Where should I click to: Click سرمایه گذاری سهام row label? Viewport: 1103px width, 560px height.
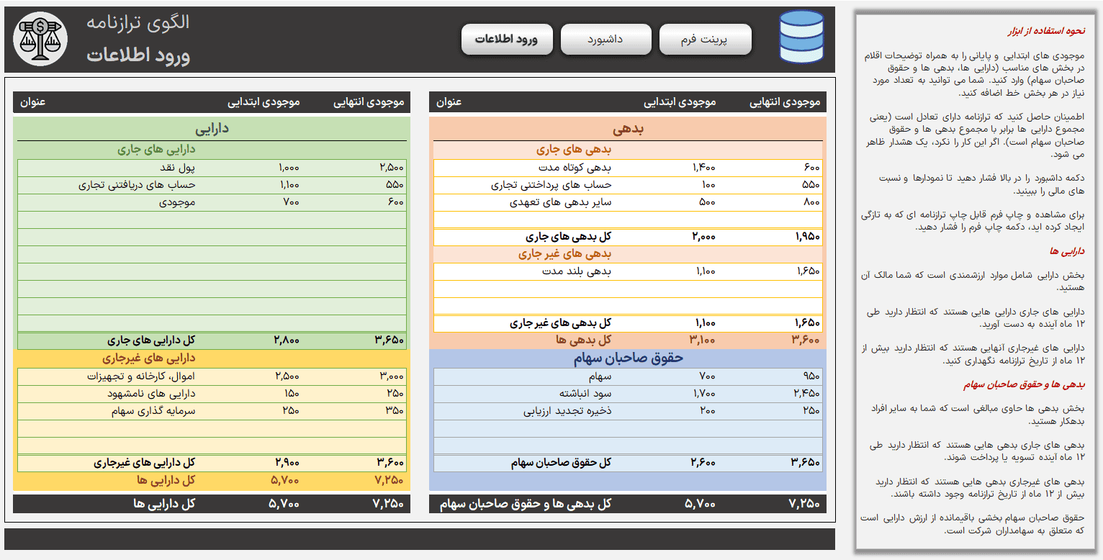tap(153, 411)
